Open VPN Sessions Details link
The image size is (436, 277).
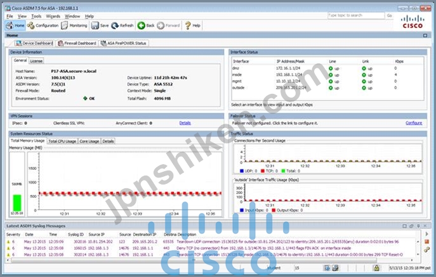tap(185, 123)
